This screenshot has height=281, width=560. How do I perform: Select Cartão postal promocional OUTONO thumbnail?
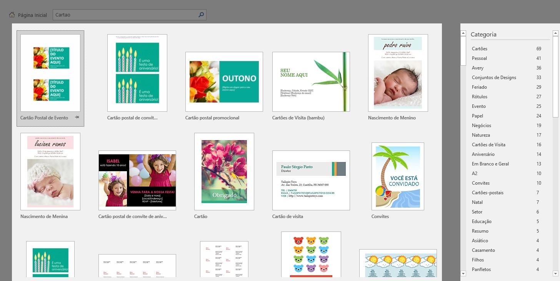[x=224, y=82]
